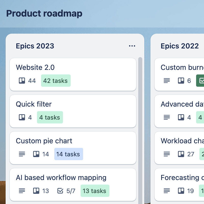Open the Quick filter card
This screenshot has height=204, width=204.
tap(73, 111)
